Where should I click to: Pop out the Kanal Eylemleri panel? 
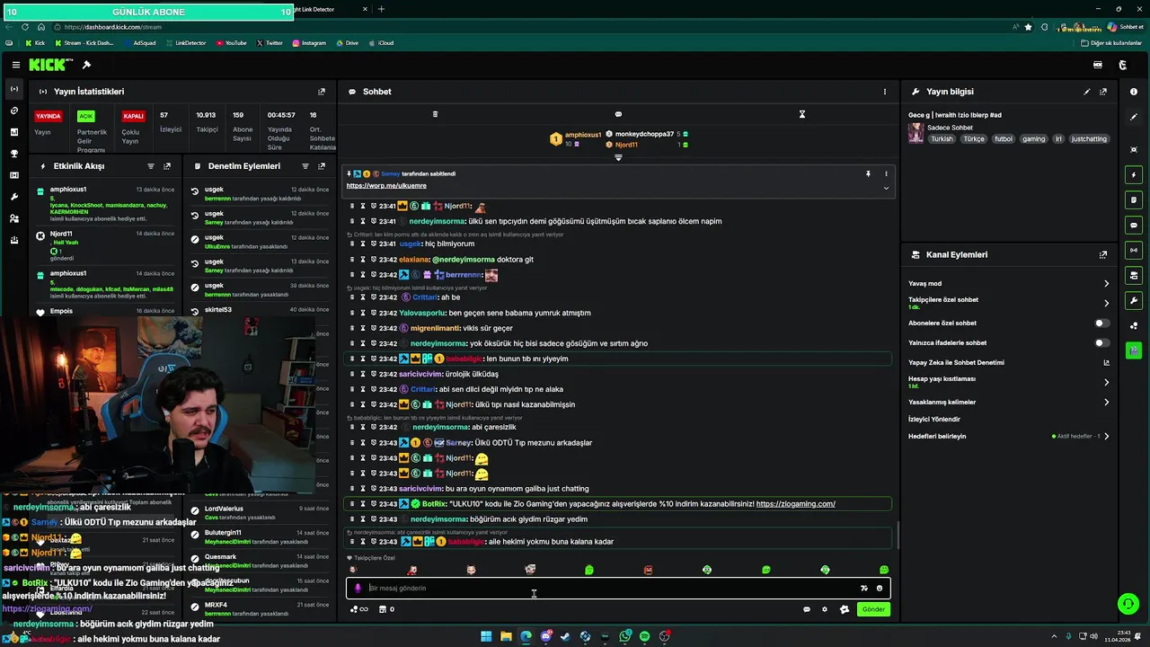1103,255
